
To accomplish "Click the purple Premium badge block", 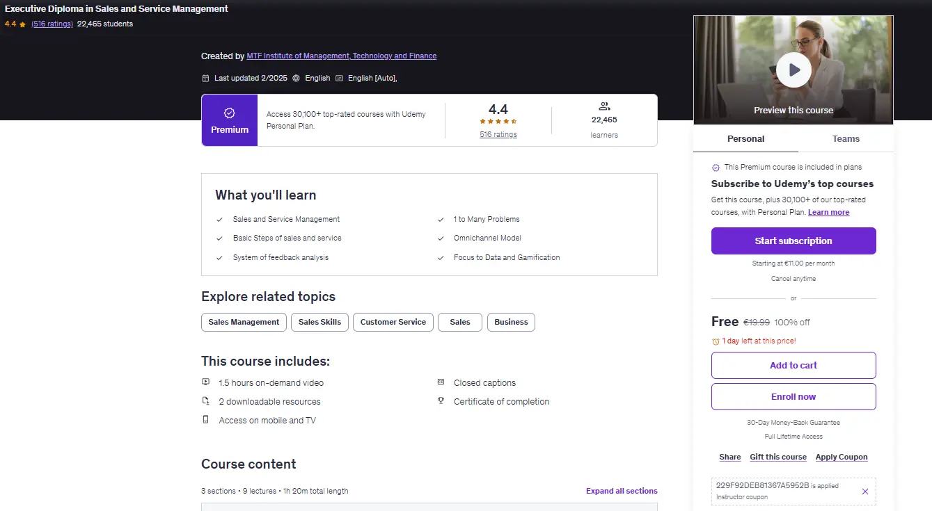I will [x=230, y=120].
